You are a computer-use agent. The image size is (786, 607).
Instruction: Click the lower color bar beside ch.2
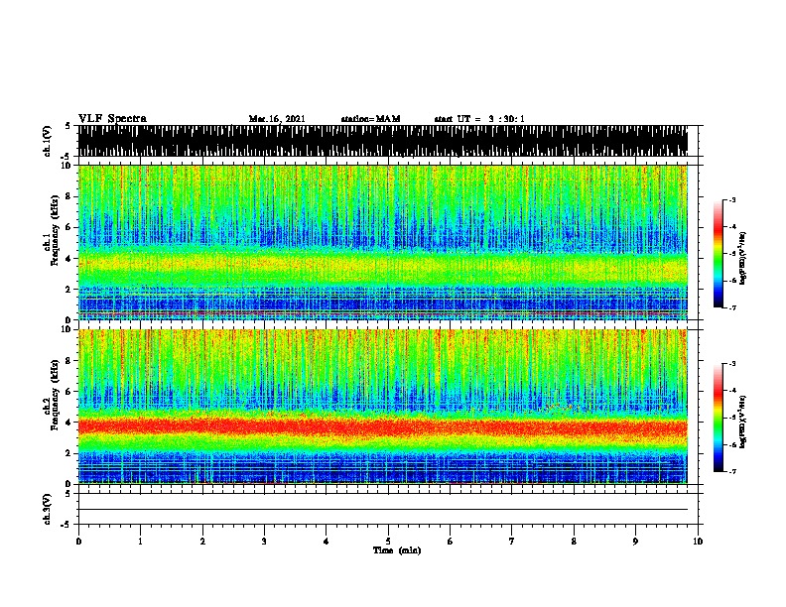pyautogui.click(x=718, y=418)
